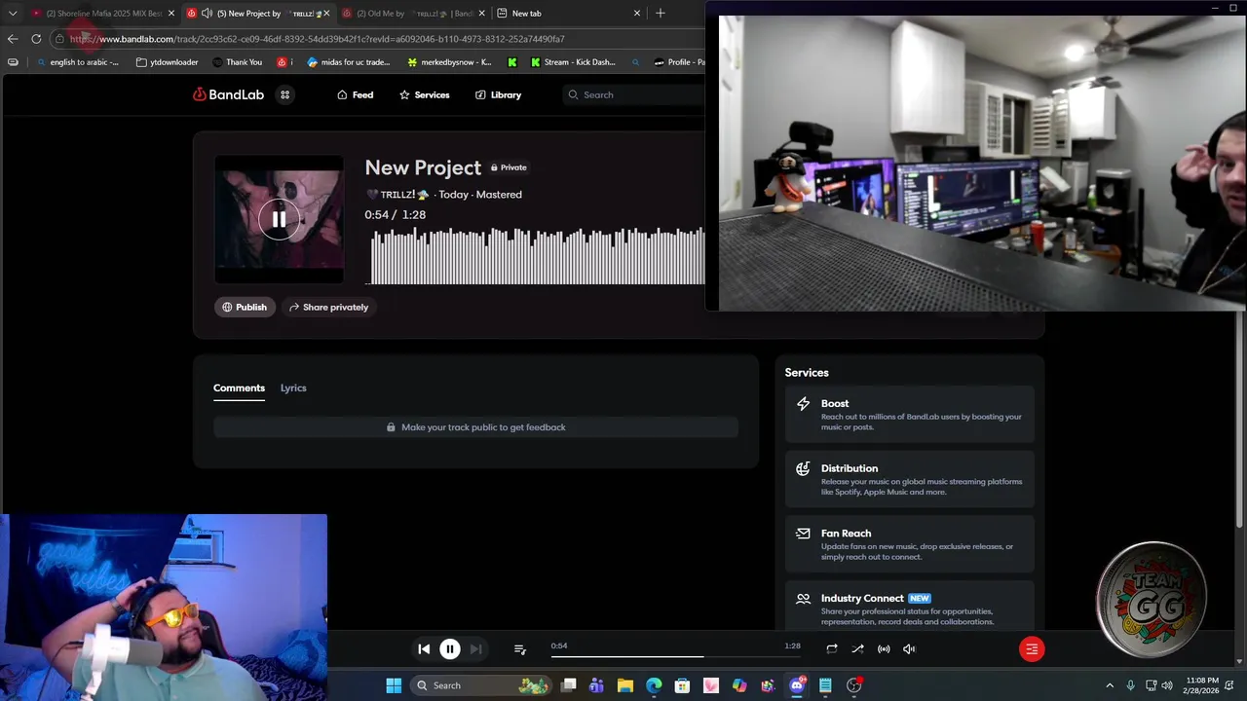Open the ytdownloader bookmark folder
This screenshot has height=701, width=1247.
click(x=167, y=62)
